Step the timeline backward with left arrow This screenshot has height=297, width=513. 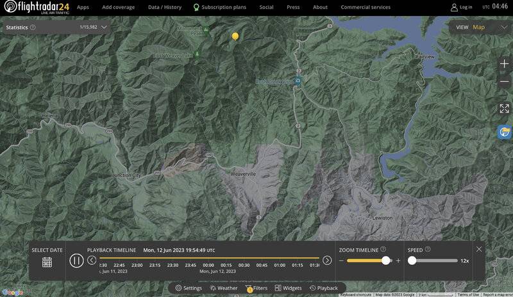[92, 260]
